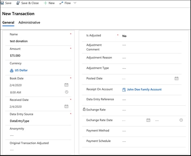Expand the Flow dropdown chevron
This screenshot has width=191, height=156.
click(75, 3)
